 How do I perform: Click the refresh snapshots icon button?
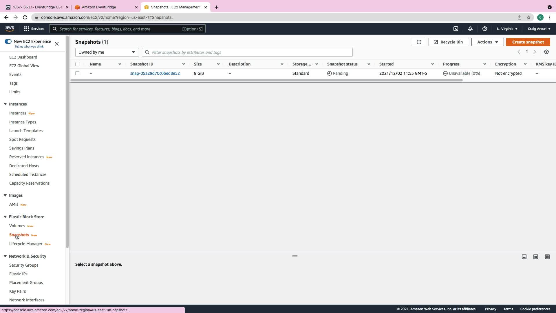[419, 42]
